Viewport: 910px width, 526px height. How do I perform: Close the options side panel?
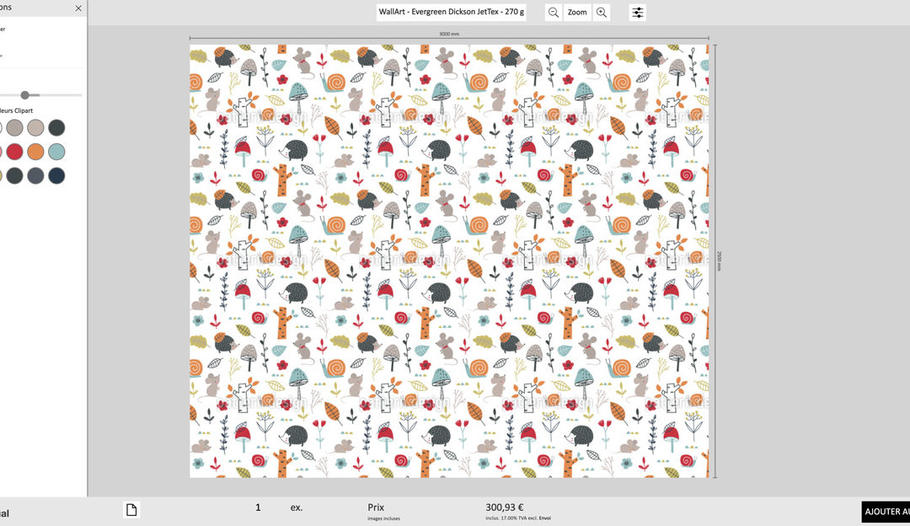pos(78,8)
